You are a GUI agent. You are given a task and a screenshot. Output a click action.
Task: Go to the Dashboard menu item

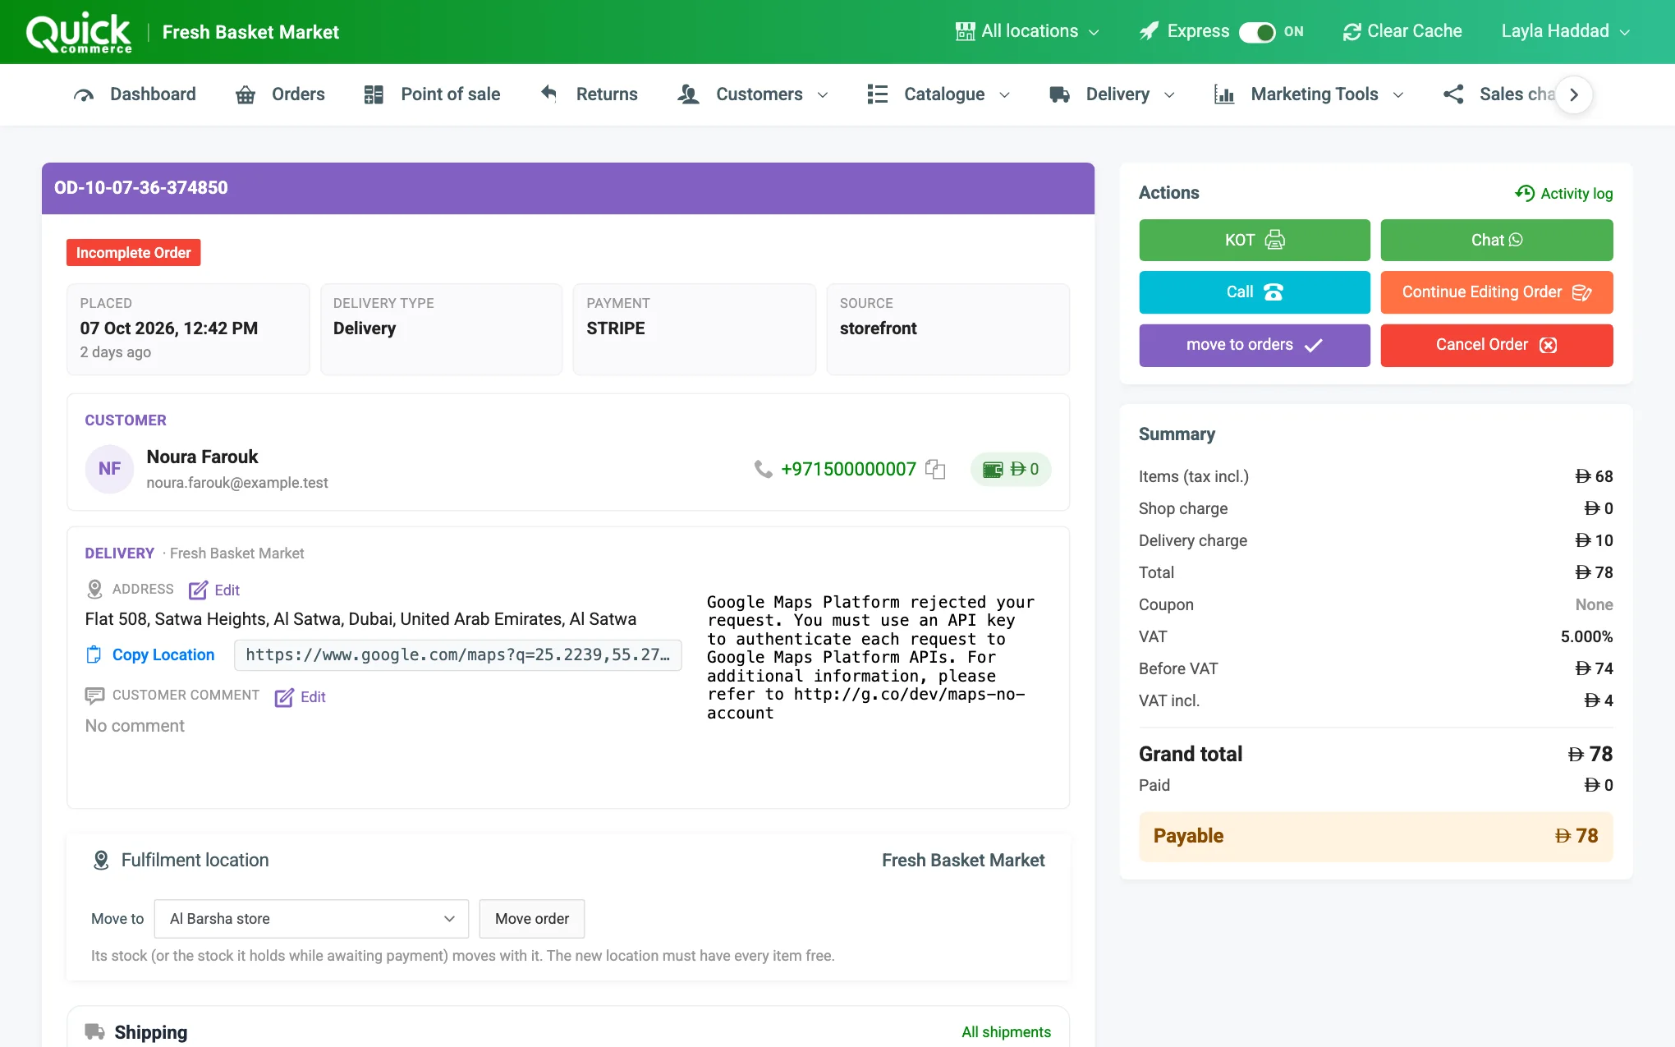pos(135,94)
